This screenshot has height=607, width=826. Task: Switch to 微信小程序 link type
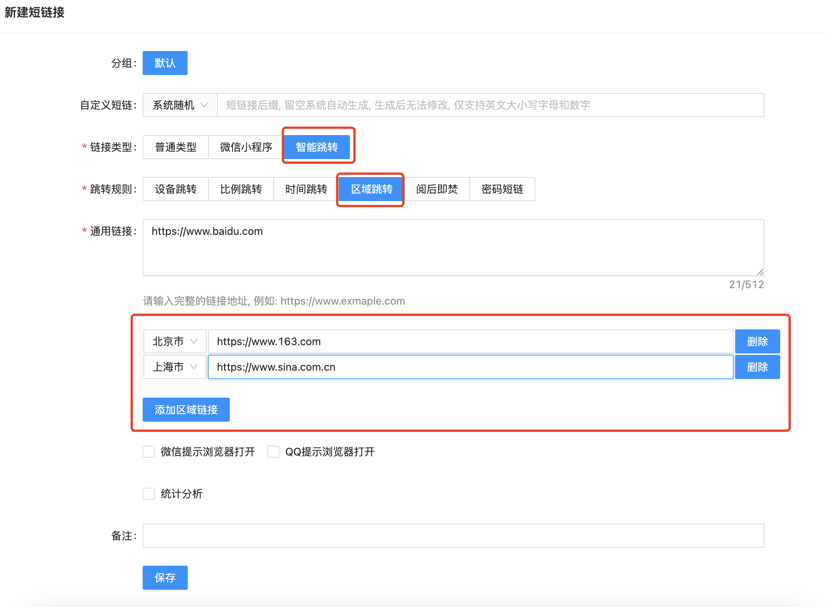[x=246, y=147]
